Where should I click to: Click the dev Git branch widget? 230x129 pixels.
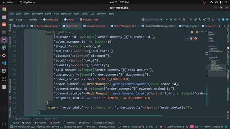149,126
